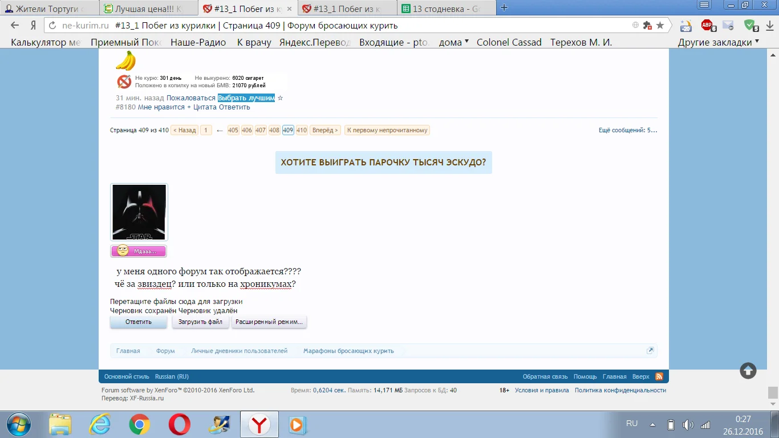
Task: Open the Adblock Plus extension icon
Action: pyautogui.click(x=708, y=26)
